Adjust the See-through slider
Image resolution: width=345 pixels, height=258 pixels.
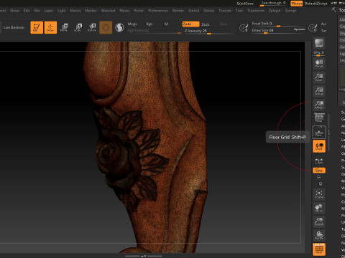[273, 4]
